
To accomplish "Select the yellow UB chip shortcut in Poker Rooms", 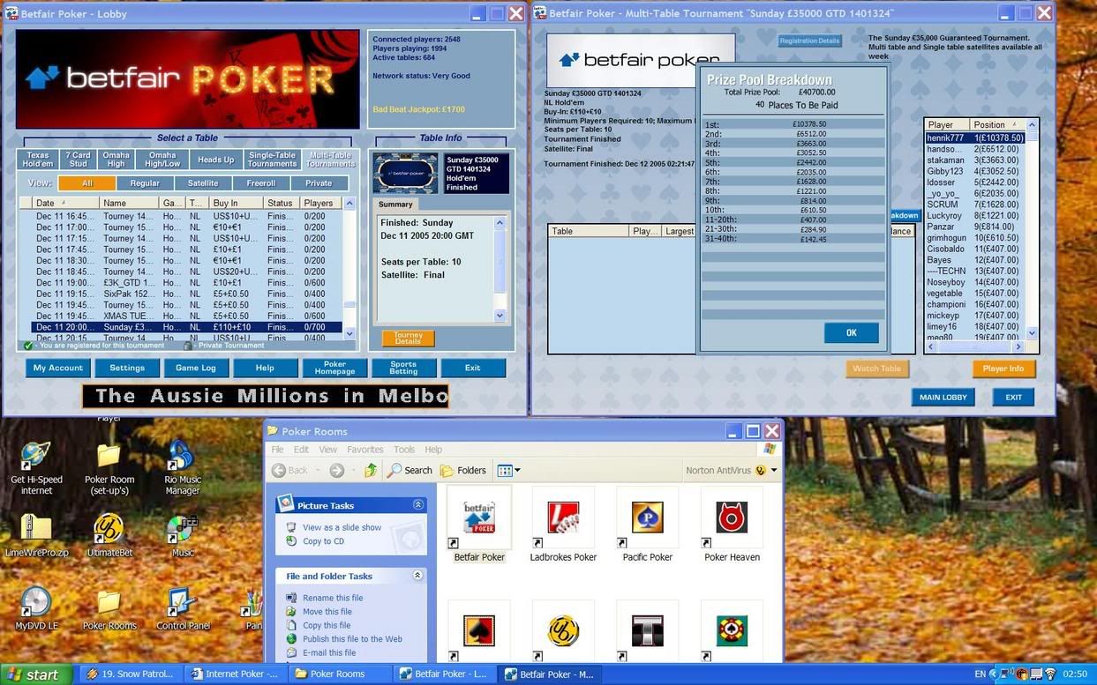I will (x=563, y=630).
